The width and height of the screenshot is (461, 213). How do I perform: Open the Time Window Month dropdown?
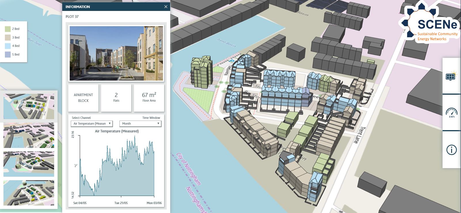pos(140,123)
